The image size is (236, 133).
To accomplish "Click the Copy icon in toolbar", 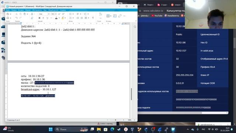I will tap(21, 14).
